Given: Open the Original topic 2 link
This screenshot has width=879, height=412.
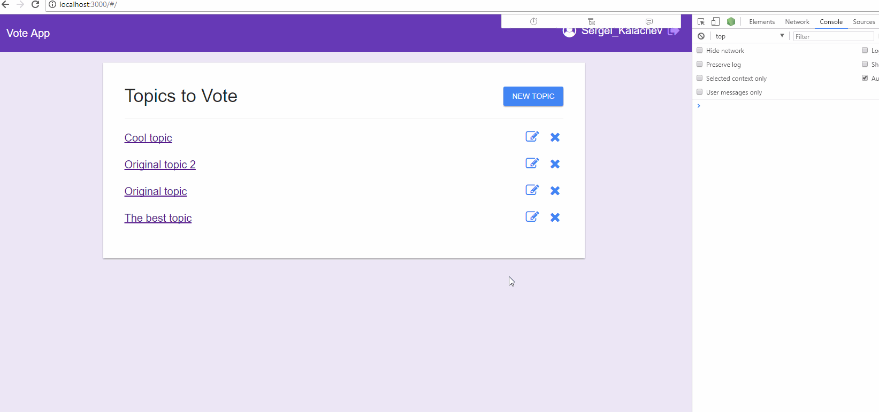Looking at the screenshot, I should (160, 165).
